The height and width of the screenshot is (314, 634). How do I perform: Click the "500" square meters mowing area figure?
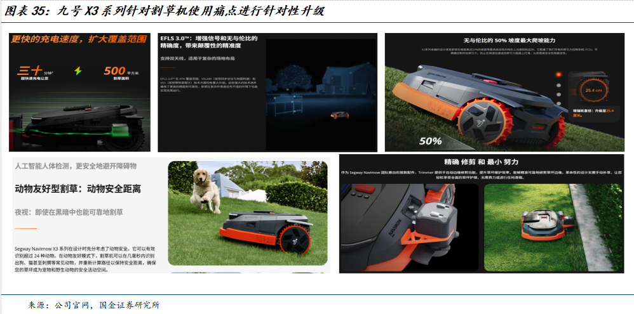click(x=114, y=71)
